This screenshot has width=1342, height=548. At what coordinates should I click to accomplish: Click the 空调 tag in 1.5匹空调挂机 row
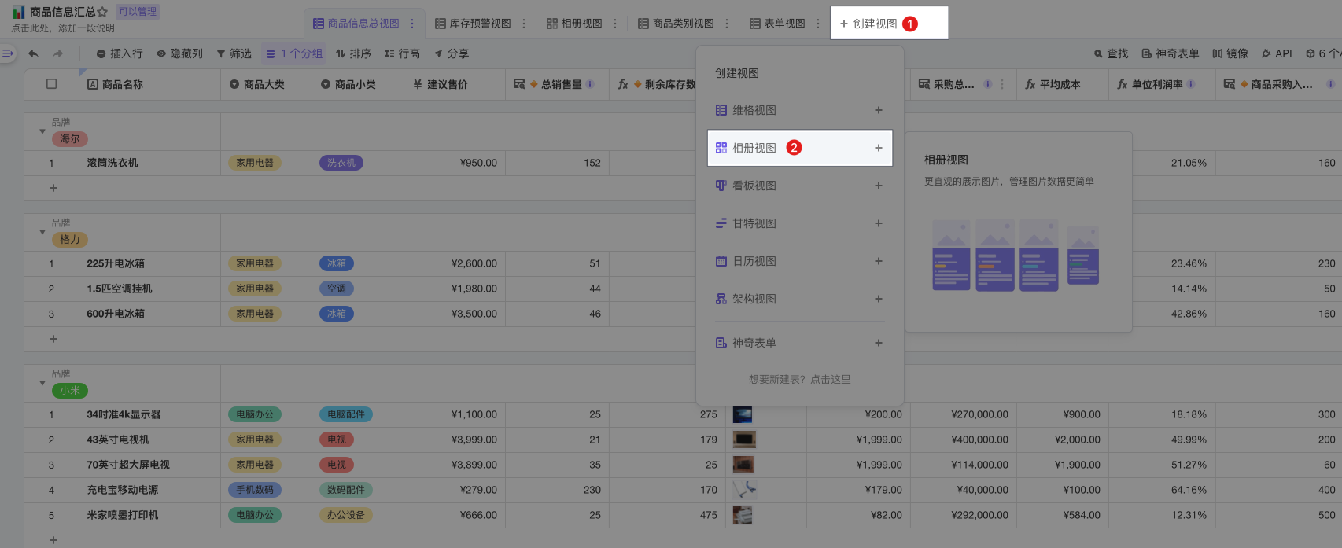tap(337, 289)
